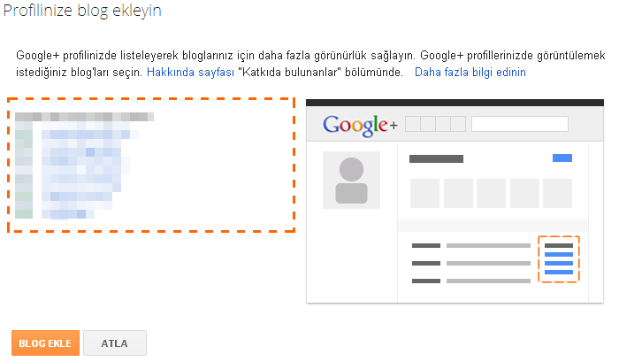
Task: Open the Daha fazla bilgi edinin link
Action: tap(470, 73)
